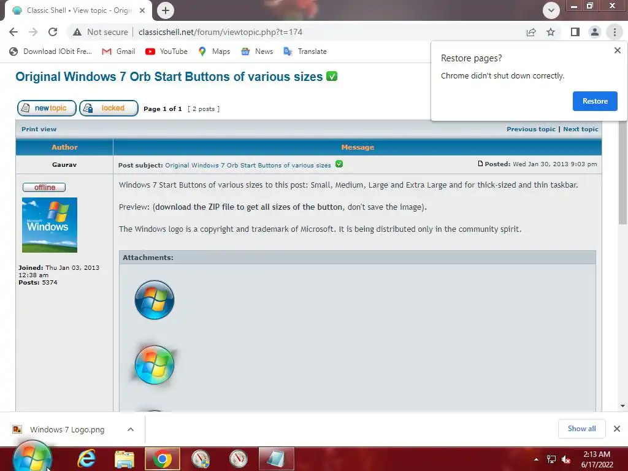Image resolution: width=628 pixels, height=471 pixels.
Task: Click Show all downloads
Action: pyautogui.click(x=581, y=429)
